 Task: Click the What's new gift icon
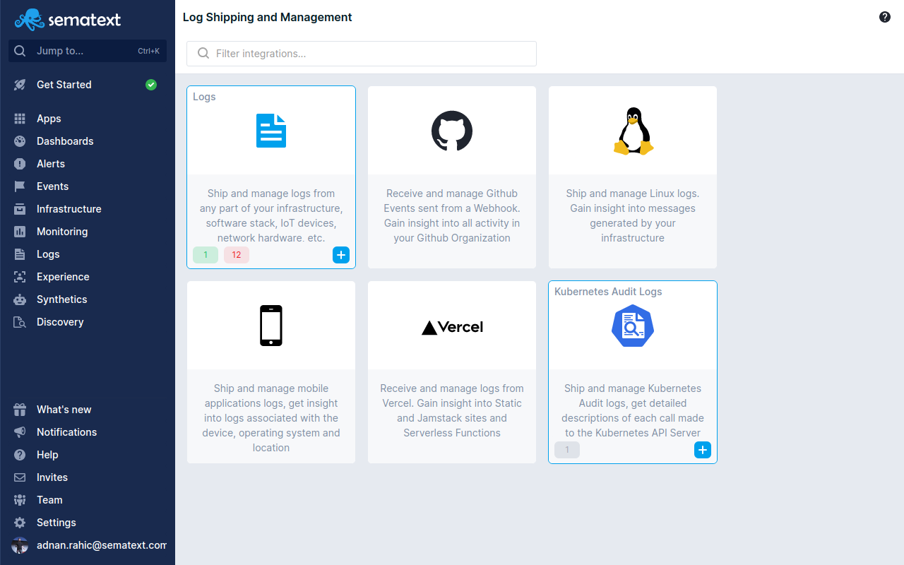[20, 410]
